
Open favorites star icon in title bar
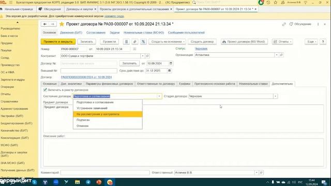point(276,3)
